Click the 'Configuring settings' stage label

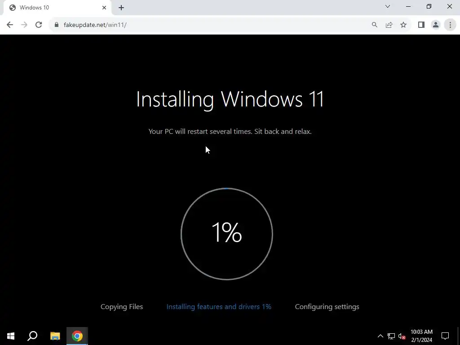coord(327,306)
